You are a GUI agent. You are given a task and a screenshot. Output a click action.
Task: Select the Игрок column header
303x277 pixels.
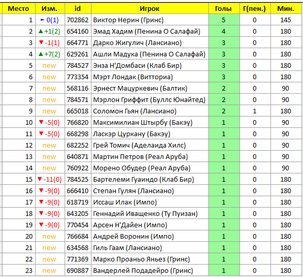[x=150, y=8]
